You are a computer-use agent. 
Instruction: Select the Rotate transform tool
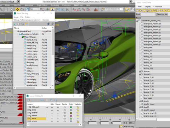pyautogui.click(x=22, y=9)
